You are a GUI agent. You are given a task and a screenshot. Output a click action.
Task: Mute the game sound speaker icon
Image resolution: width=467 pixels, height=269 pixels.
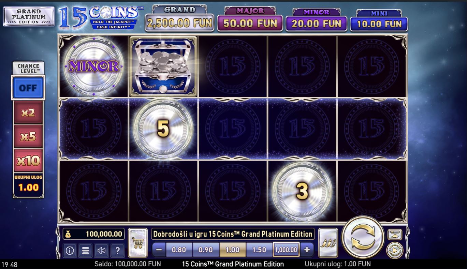pos(101,251)
